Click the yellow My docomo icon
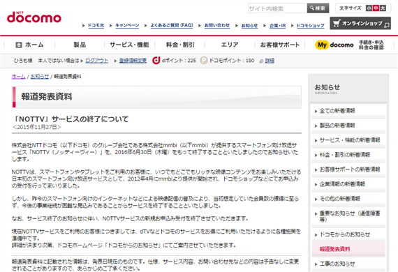398x272 pixels. [x=322, y=45]
